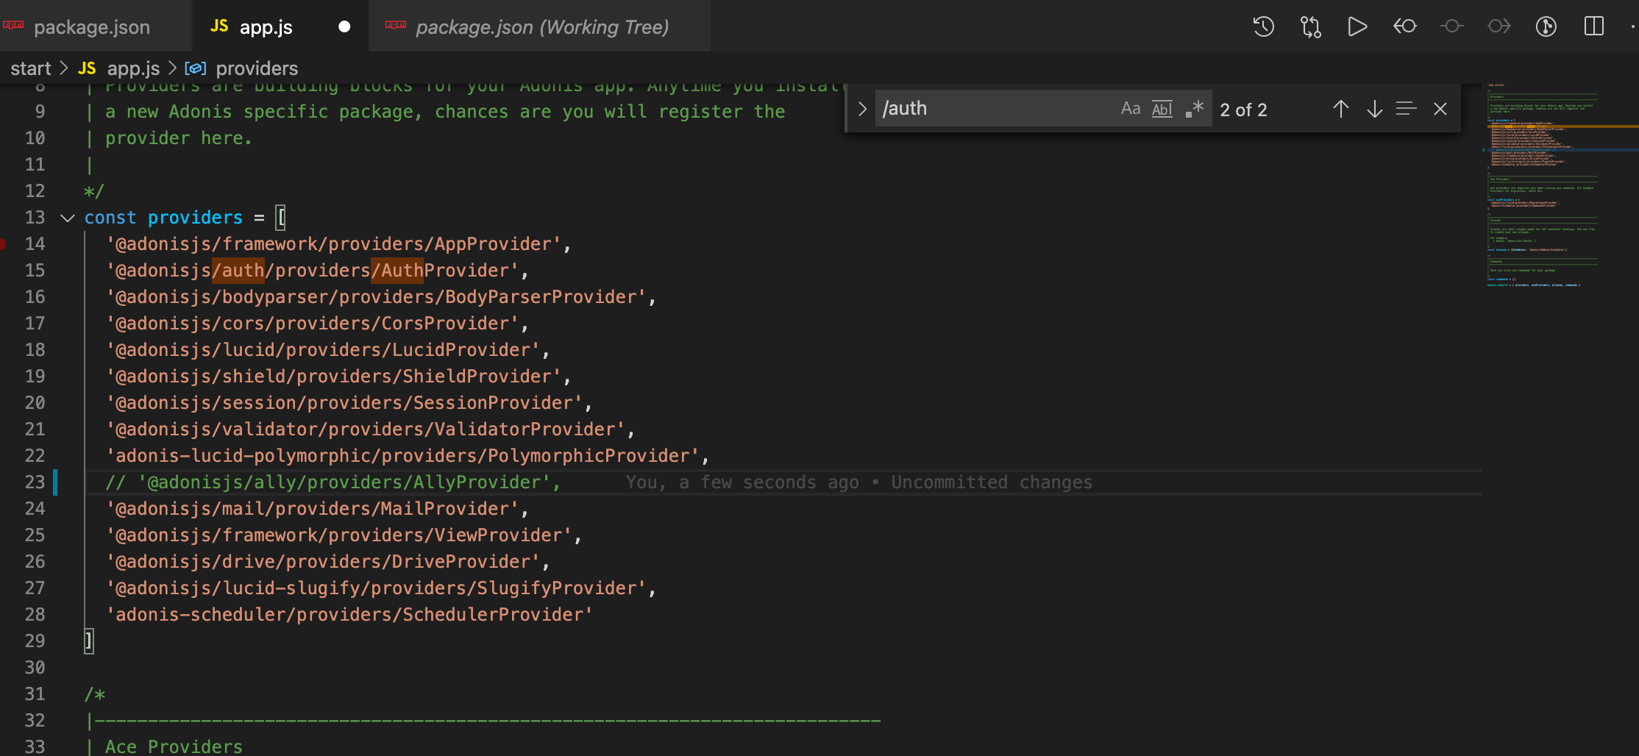Click the "2 of 2" match count
The image size is (1639, 756).
click(x=1243, y=110)
